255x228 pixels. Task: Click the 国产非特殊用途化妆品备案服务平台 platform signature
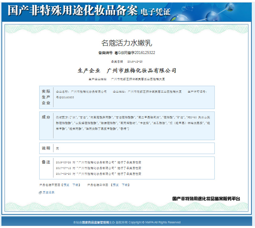click(x=206, y=199)
